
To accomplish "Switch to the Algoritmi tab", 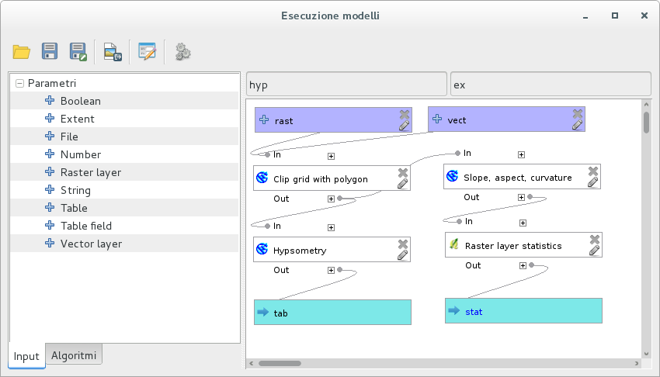I will (74, 356).
